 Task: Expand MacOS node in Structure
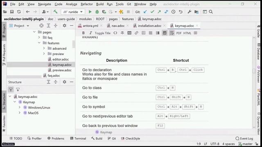pos(20,113)
